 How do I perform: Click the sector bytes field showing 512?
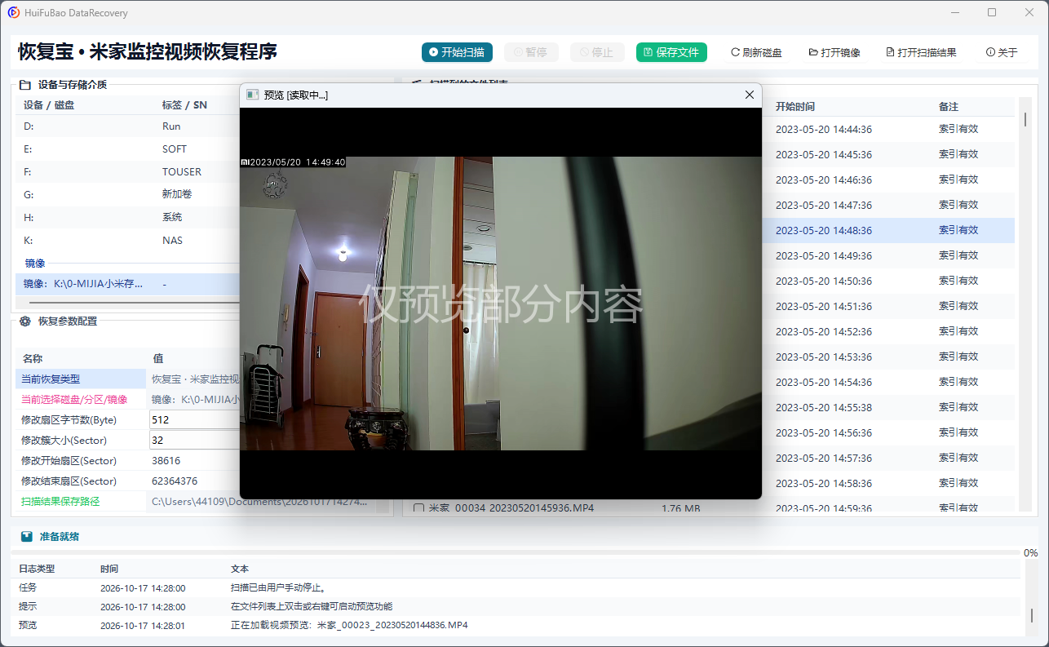point(194,419)
